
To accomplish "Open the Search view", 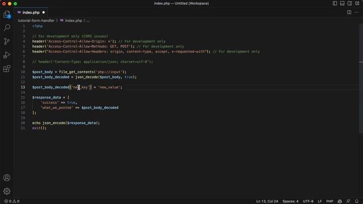I will pos(7,28).
